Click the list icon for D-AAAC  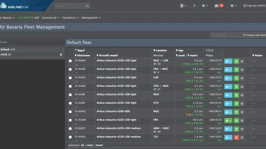[x=242, y=78]
